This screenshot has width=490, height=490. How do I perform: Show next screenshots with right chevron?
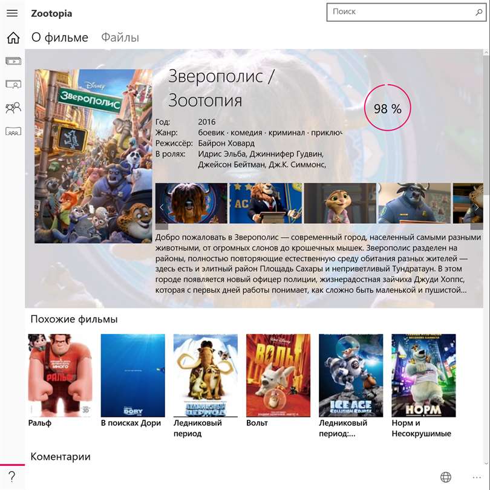click(x=477, y=207)
